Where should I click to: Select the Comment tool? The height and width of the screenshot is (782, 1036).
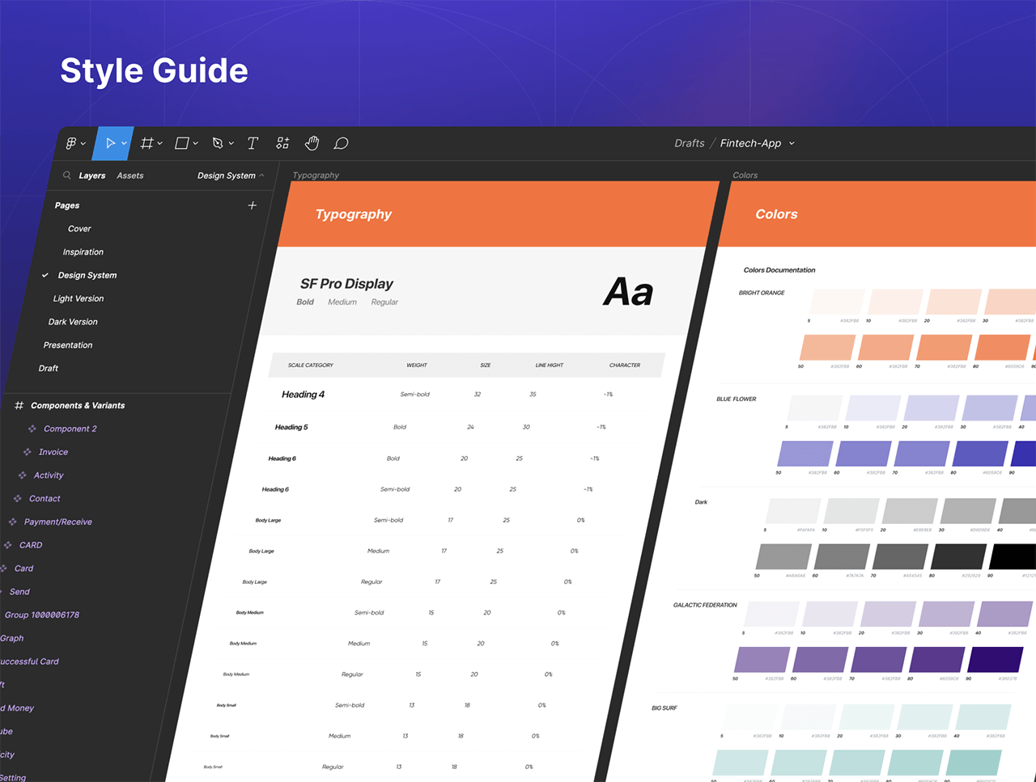(342, 143)
